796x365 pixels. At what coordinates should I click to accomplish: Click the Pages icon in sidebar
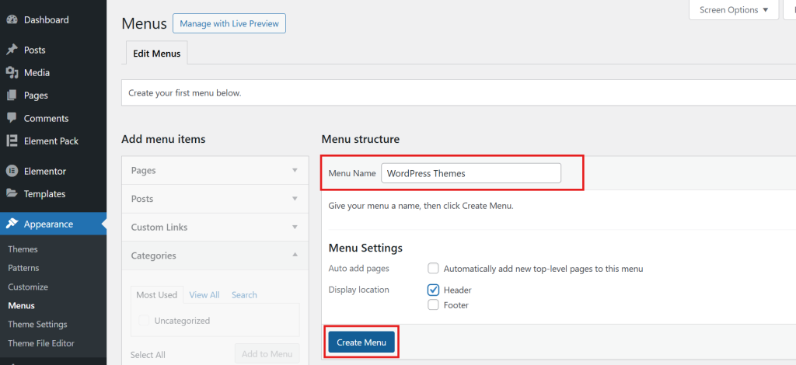click(12, 96)
